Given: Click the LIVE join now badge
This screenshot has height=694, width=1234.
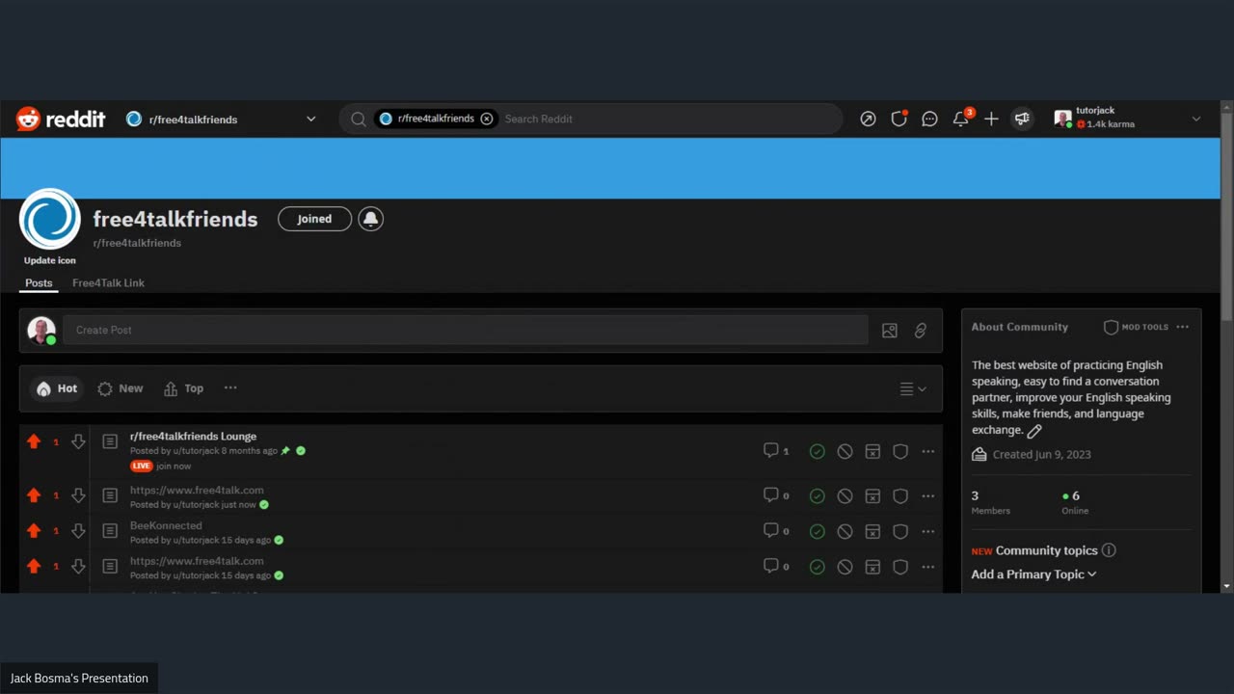Looking at the screenshot, I should pos(160,466).
